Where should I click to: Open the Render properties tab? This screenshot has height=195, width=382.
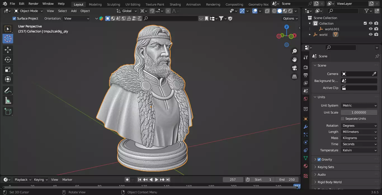click(x=306, y=67)
